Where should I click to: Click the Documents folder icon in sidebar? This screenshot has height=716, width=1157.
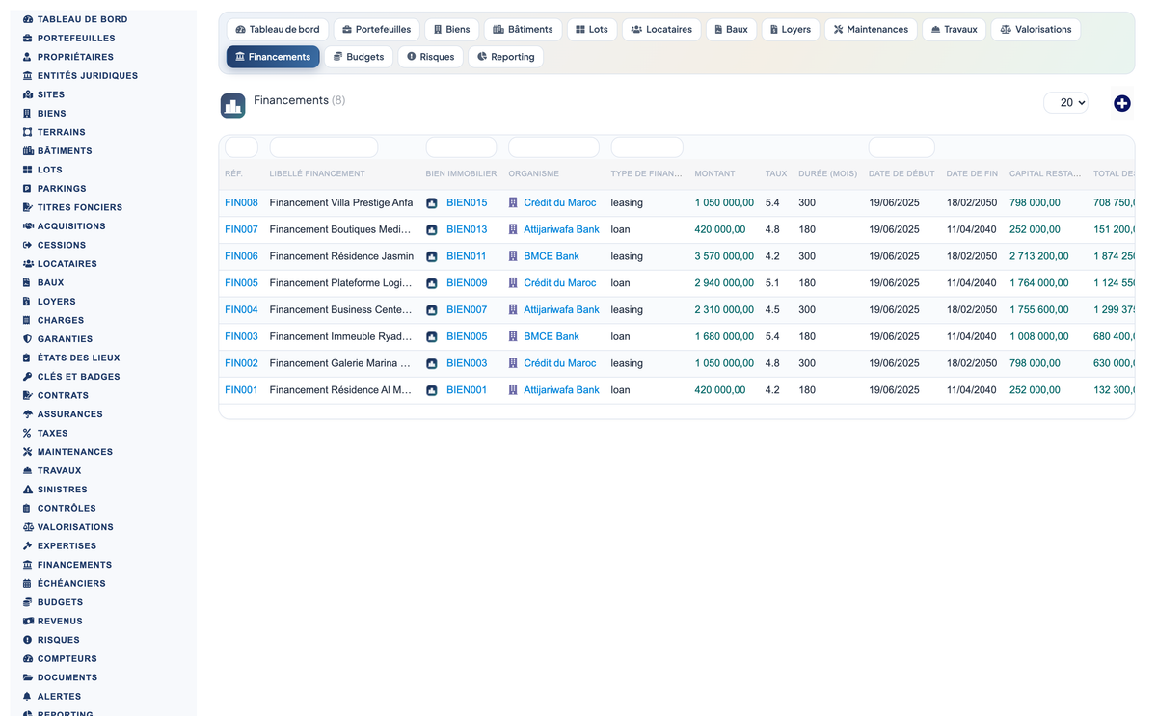[x=28, y=677]
